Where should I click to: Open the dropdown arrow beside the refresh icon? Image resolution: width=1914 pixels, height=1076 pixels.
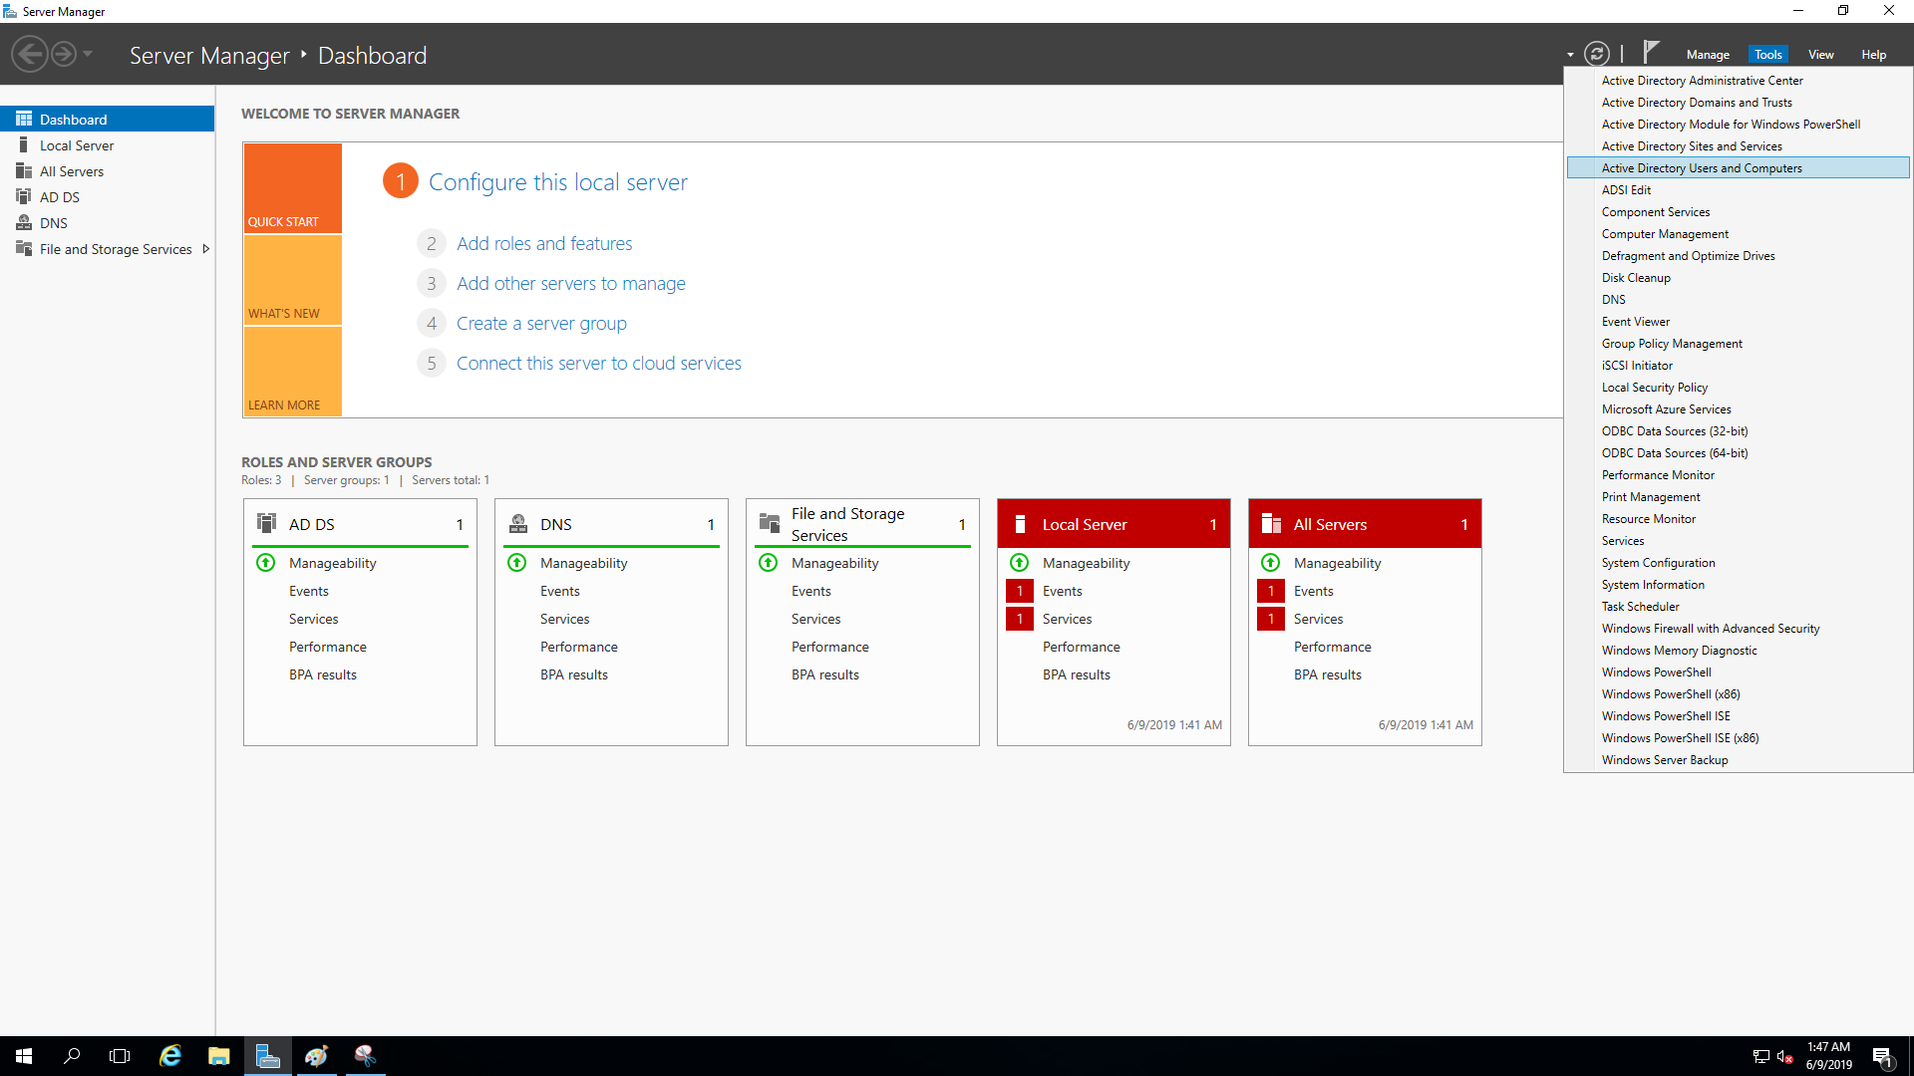point(1570,55)
